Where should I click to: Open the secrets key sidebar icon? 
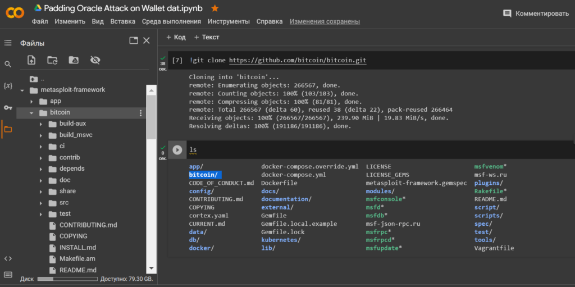point(8,107)
